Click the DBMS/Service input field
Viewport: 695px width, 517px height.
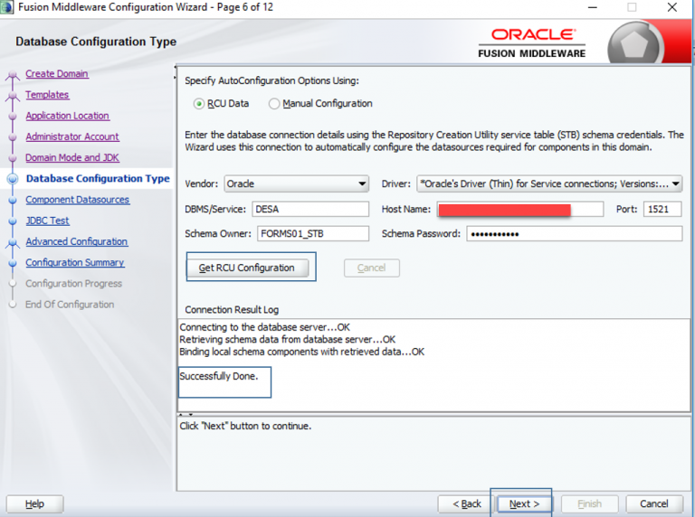310,209
